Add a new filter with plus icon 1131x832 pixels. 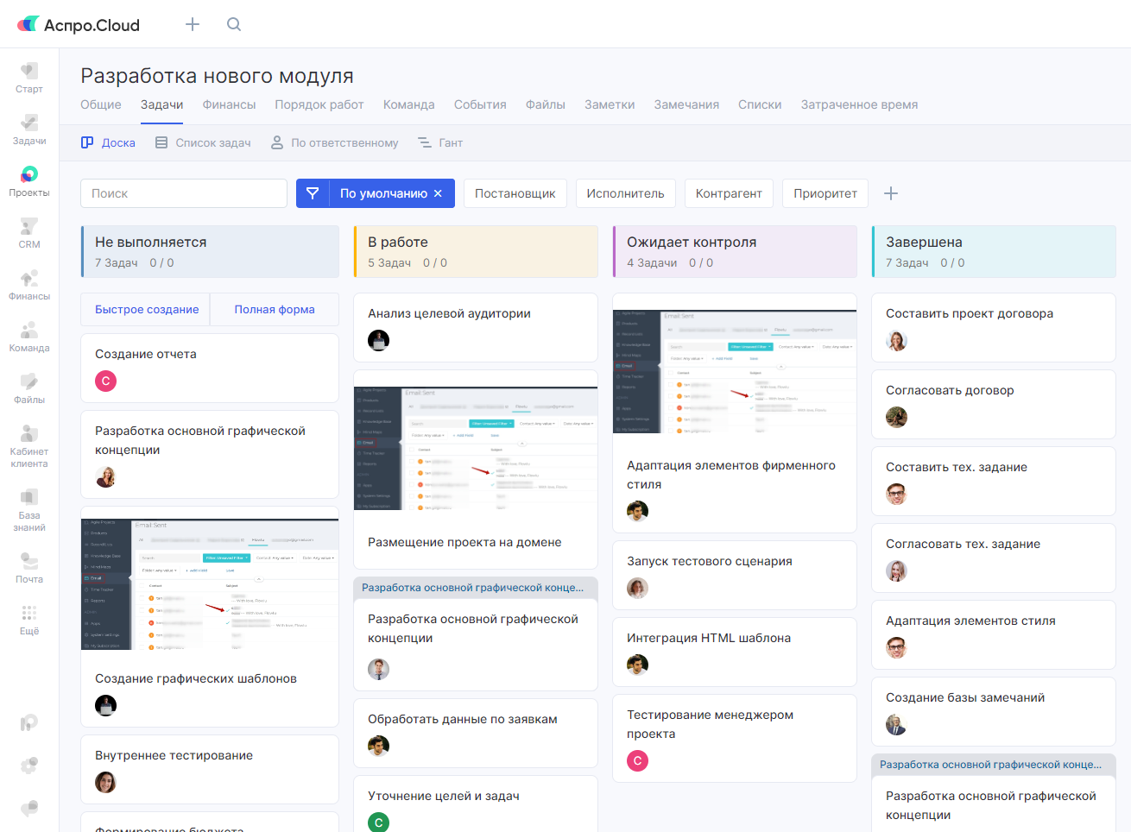pyautogui.click(x=891, y=193)
